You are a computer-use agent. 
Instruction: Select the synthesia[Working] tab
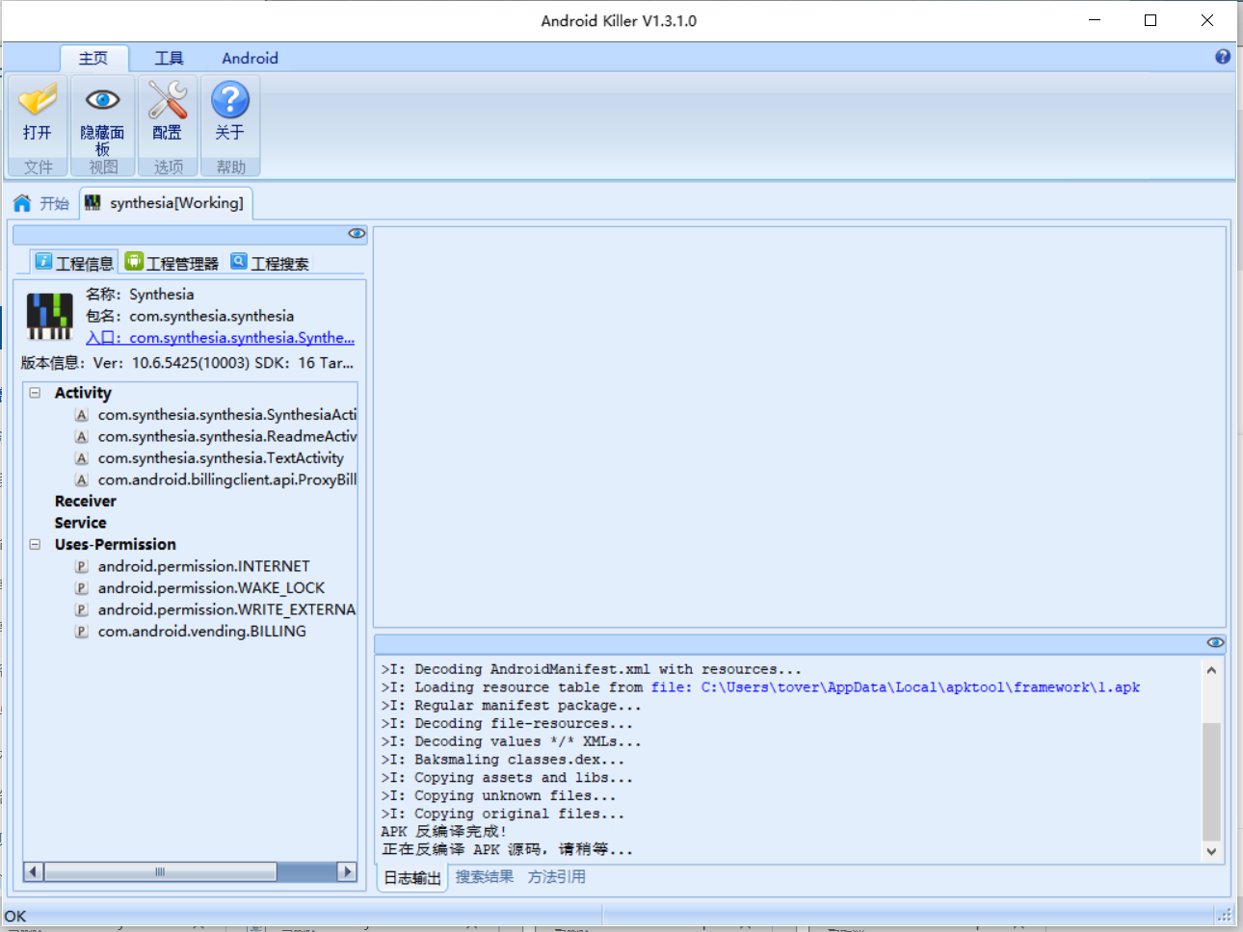point(166,203)
